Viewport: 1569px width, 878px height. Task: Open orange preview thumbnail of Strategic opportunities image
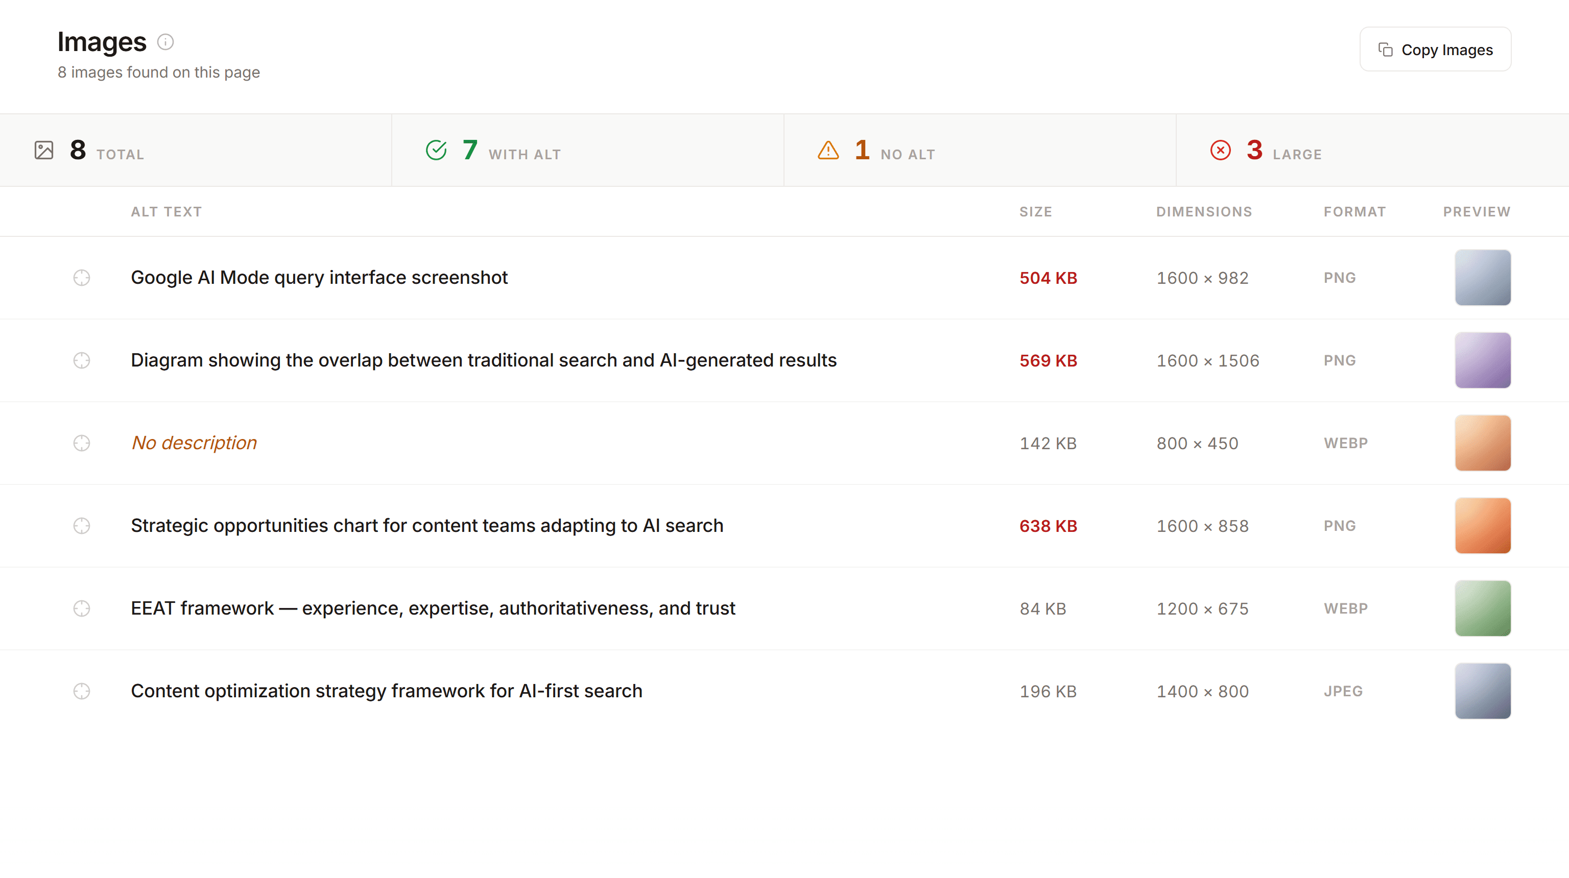pos(1483,526)
